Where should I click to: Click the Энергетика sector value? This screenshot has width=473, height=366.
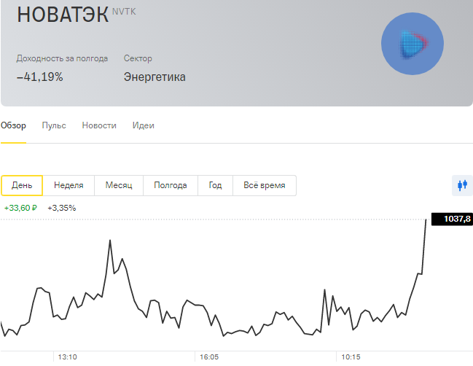pos(155,77)
